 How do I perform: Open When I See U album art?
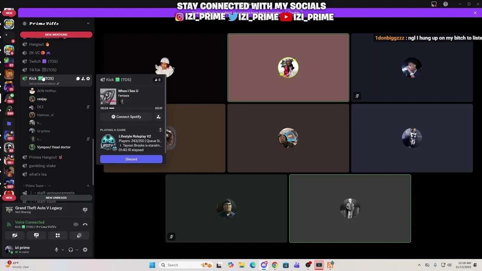(108, 97)
